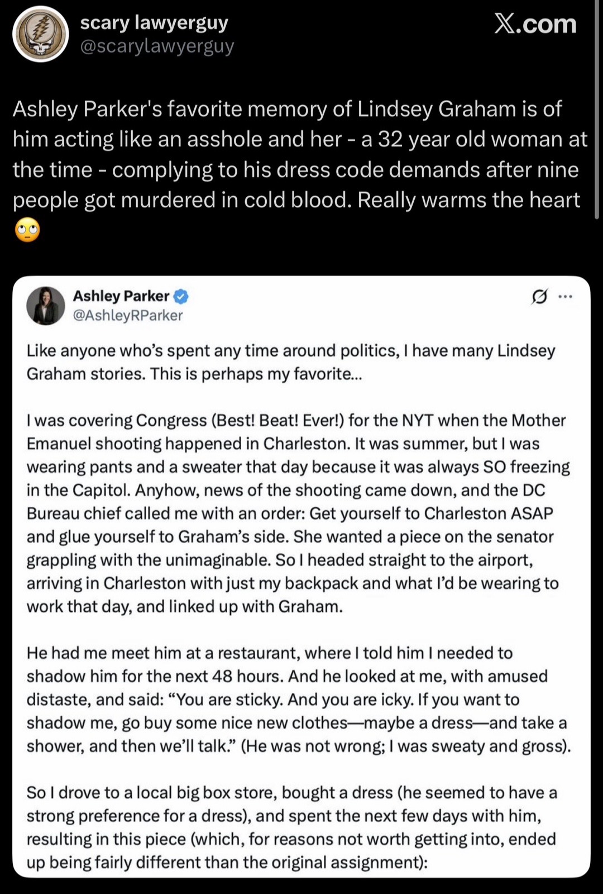Open scary lawyerguy's skull profile avatar
Screen dimensions: 603x894
(41, 35)
